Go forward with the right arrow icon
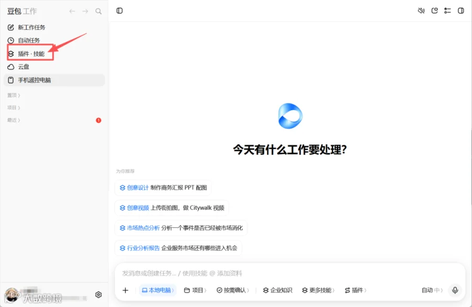 [x=85, y=12]
